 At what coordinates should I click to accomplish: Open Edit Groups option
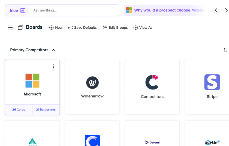click(115, 28)
